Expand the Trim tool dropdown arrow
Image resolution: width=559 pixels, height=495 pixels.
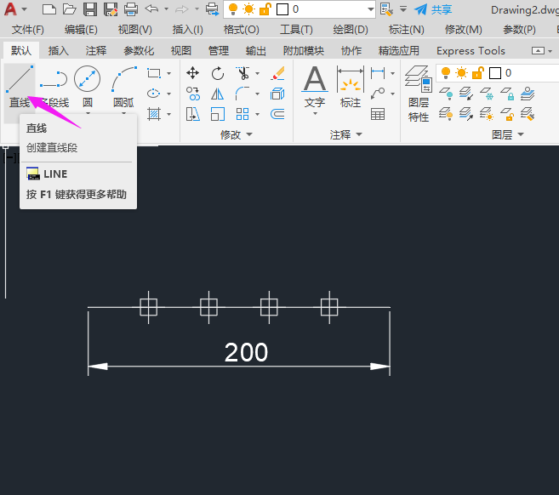258,74
